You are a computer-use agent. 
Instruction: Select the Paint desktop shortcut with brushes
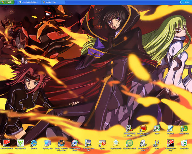coord(156,144)
